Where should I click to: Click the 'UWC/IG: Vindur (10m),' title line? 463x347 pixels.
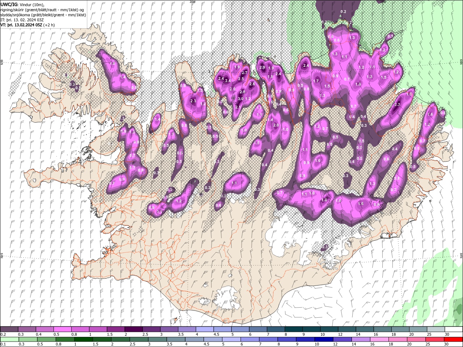tap(22, 4)
